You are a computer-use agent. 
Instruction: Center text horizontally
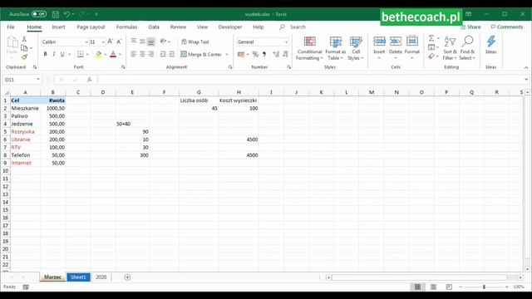[x=142, y=54]
